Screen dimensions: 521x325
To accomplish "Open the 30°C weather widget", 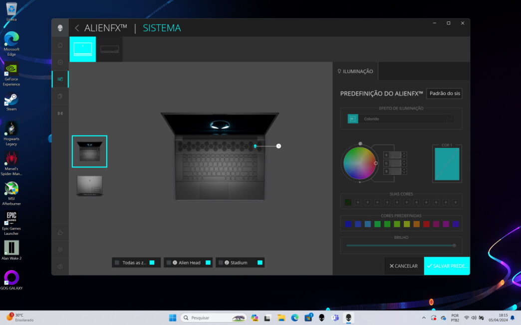I will (x=20, y=318).
